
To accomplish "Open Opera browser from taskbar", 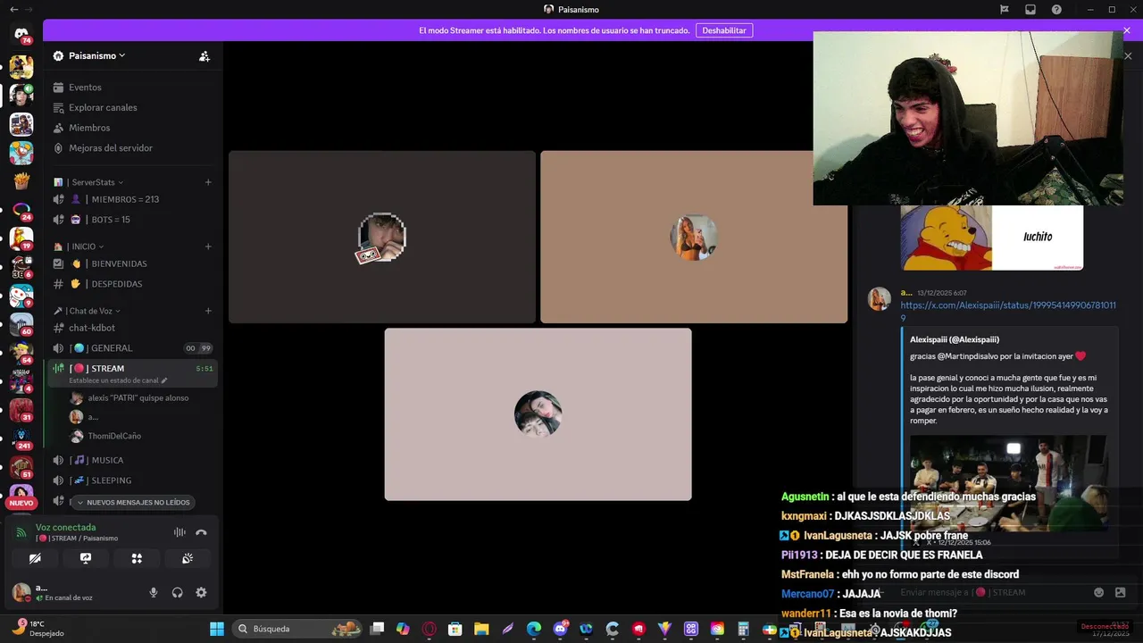I will (x=430, y=629).
